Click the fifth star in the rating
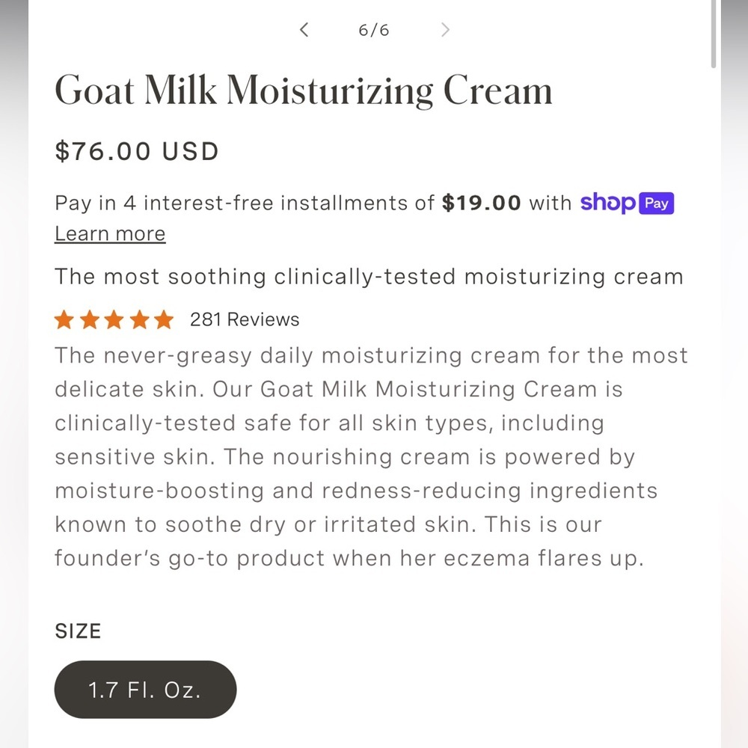This screenshot has height=748, width=748. click(164, 319)
